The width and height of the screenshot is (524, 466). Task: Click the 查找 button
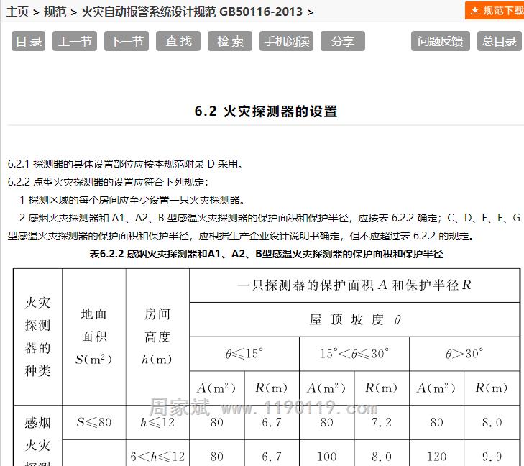[178, 41]
